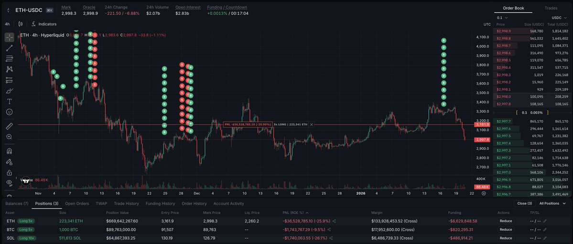The width and height of the screenshot is (573, 244).
Task: Select the brush drawing tool
Action: pos(10,91)
